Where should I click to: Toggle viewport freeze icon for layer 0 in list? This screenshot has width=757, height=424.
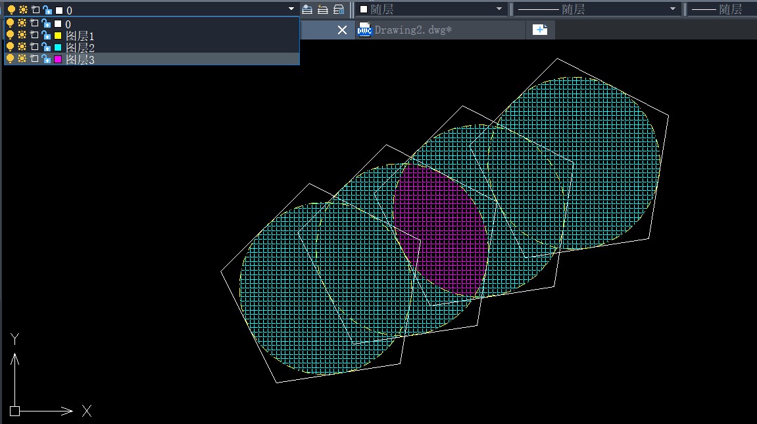click(34, 23)
